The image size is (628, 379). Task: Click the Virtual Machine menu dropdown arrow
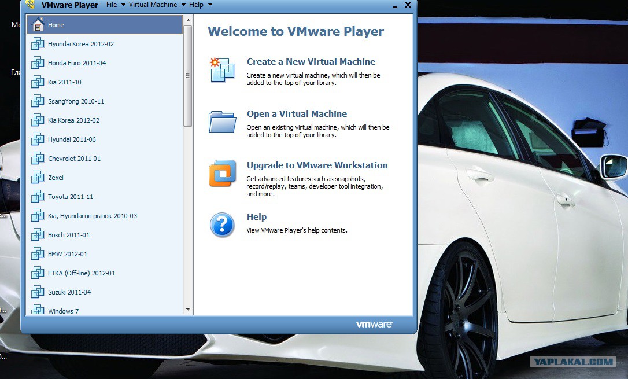point(183,5)
